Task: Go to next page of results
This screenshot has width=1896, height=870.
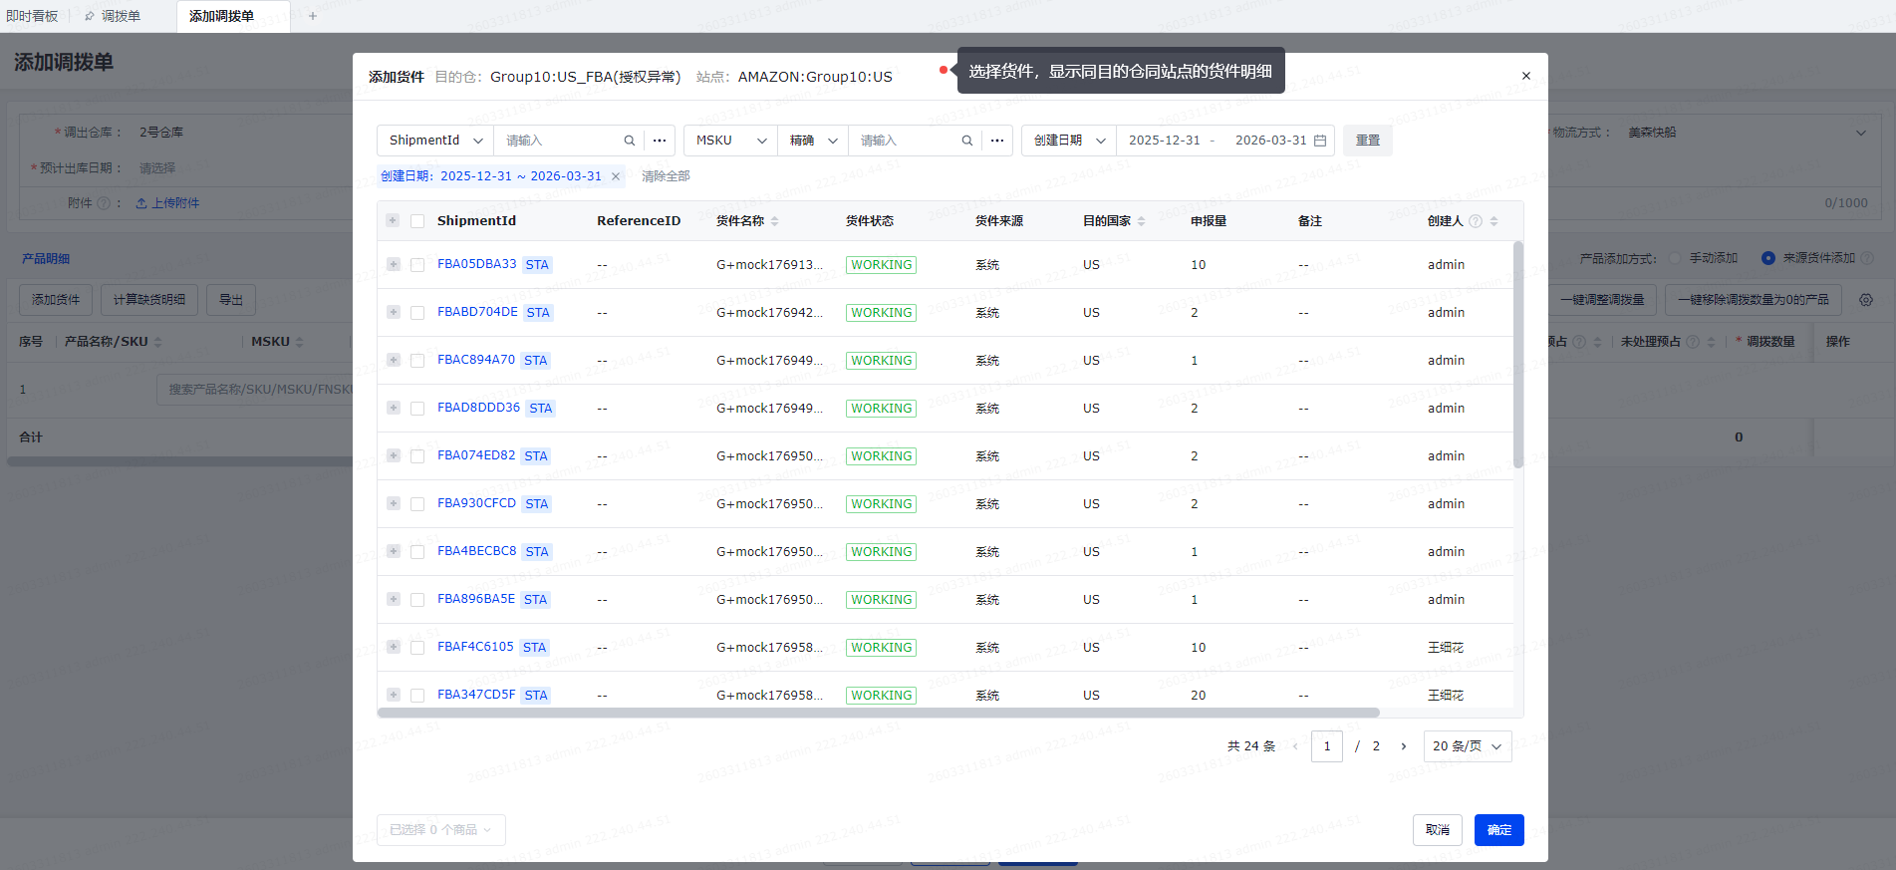Action: click(x=1404, y=746)
